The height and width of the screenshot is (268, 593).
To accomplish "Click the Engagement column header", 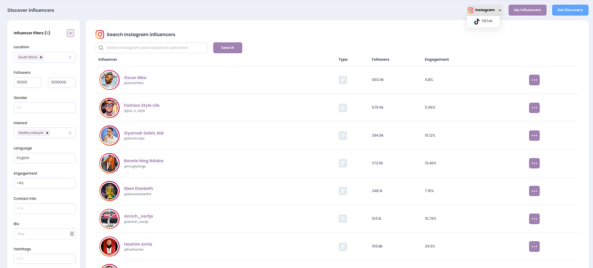I will [437, 59].
